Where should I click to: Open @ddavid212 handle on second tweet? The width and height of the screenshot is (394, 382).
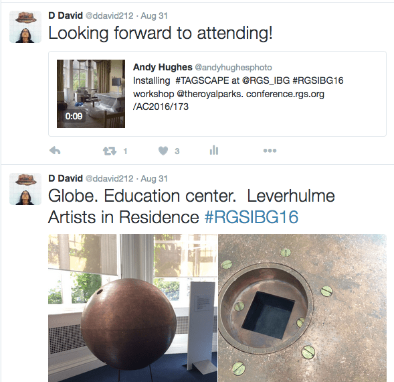pyautogui.click(x=110, y=178)
